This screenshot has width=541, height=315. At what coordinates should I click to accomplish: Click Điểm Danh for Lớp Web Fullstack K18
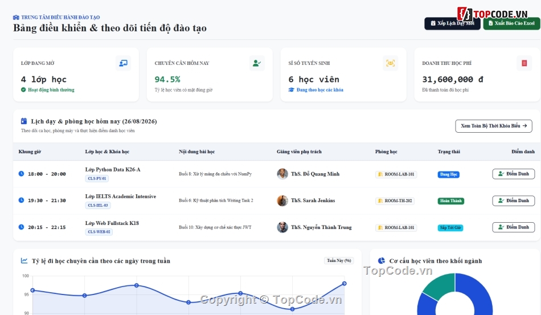[514, 227]
